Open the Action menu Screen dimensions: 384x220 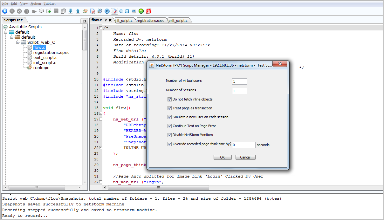point(36,3)
